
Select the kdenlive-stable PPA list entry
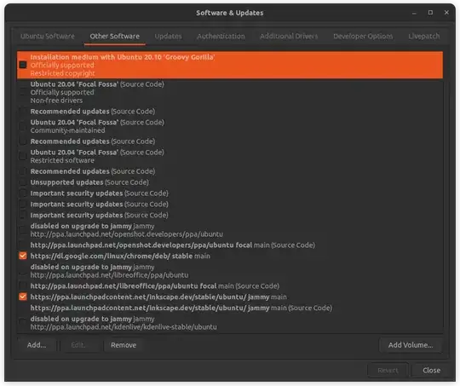pos(230,323)
